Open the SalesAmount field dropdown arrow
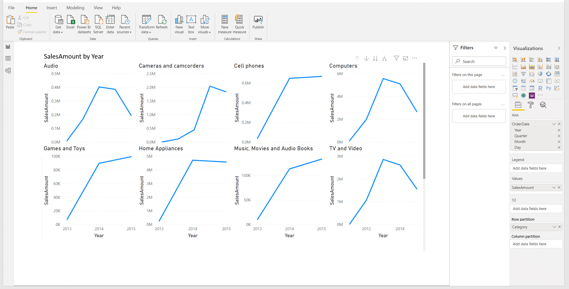 tap(554, 188)
